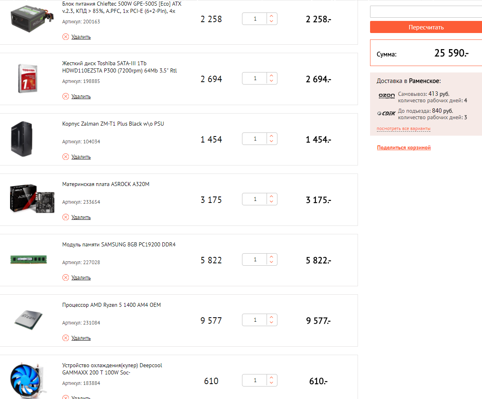
Task: Decrease quantity of Samsung 8GB memory module
Action: click(271, 263)
